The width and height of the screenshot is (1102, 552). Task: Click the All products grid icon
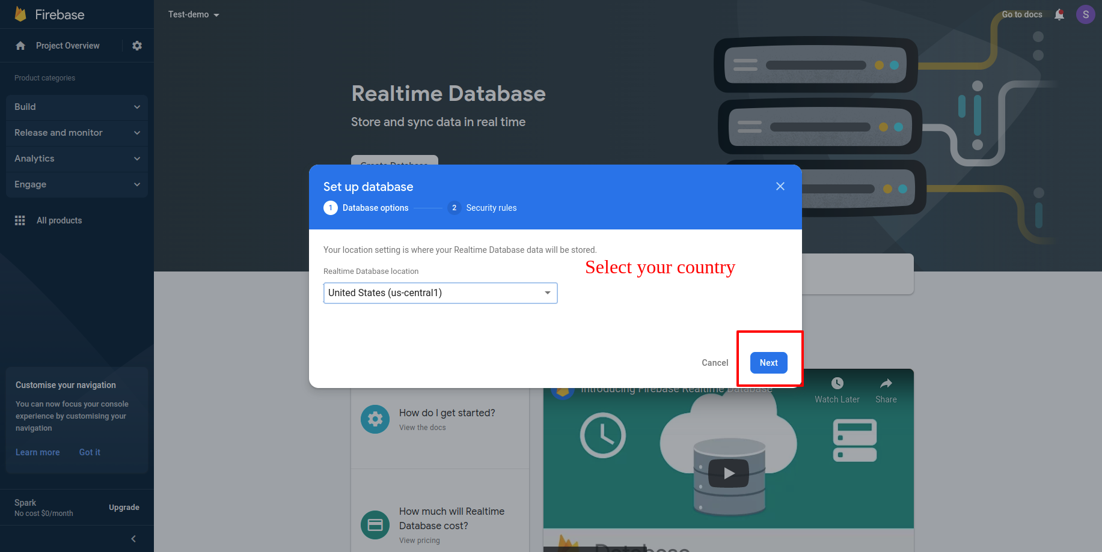coord(20,220)
